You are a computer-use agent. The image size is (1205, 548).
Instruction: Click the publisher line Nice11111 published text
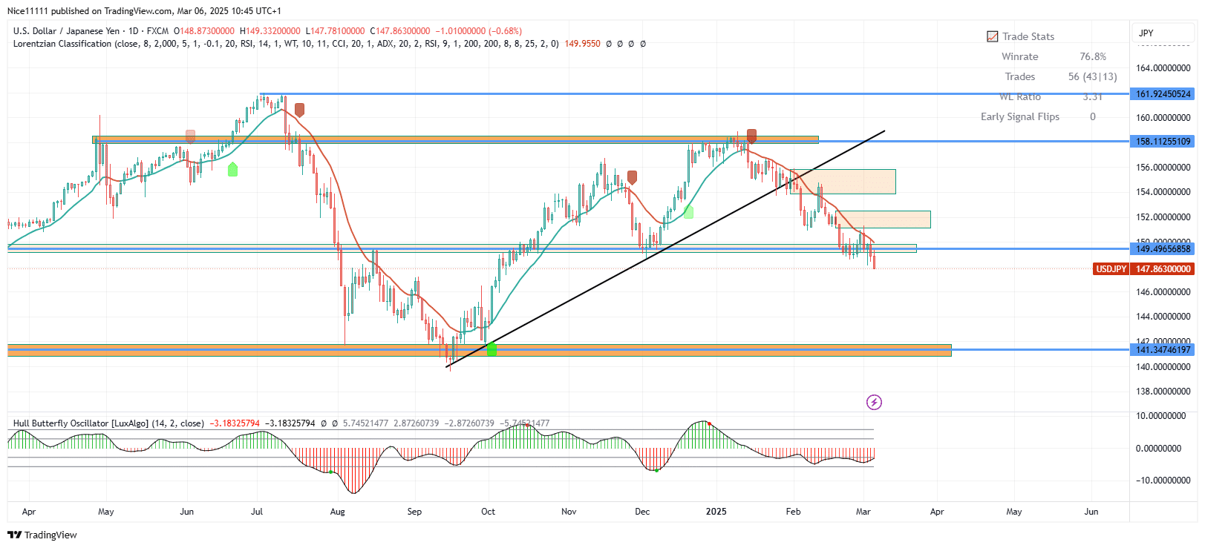pyautogui.click(x=144, y=11)
